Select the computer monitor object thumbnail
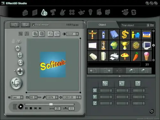The width and height of the screenshot is (160, 120). (x=147, y=45)
